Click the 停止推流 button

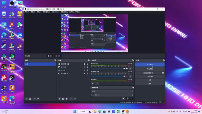click(x=150, y=65)
